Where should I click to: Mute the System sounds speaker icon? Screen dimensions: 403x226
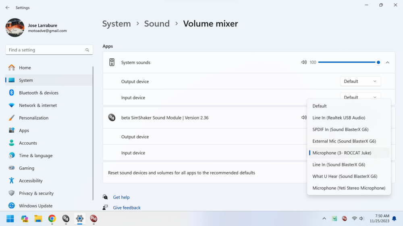tap(304, 62)
